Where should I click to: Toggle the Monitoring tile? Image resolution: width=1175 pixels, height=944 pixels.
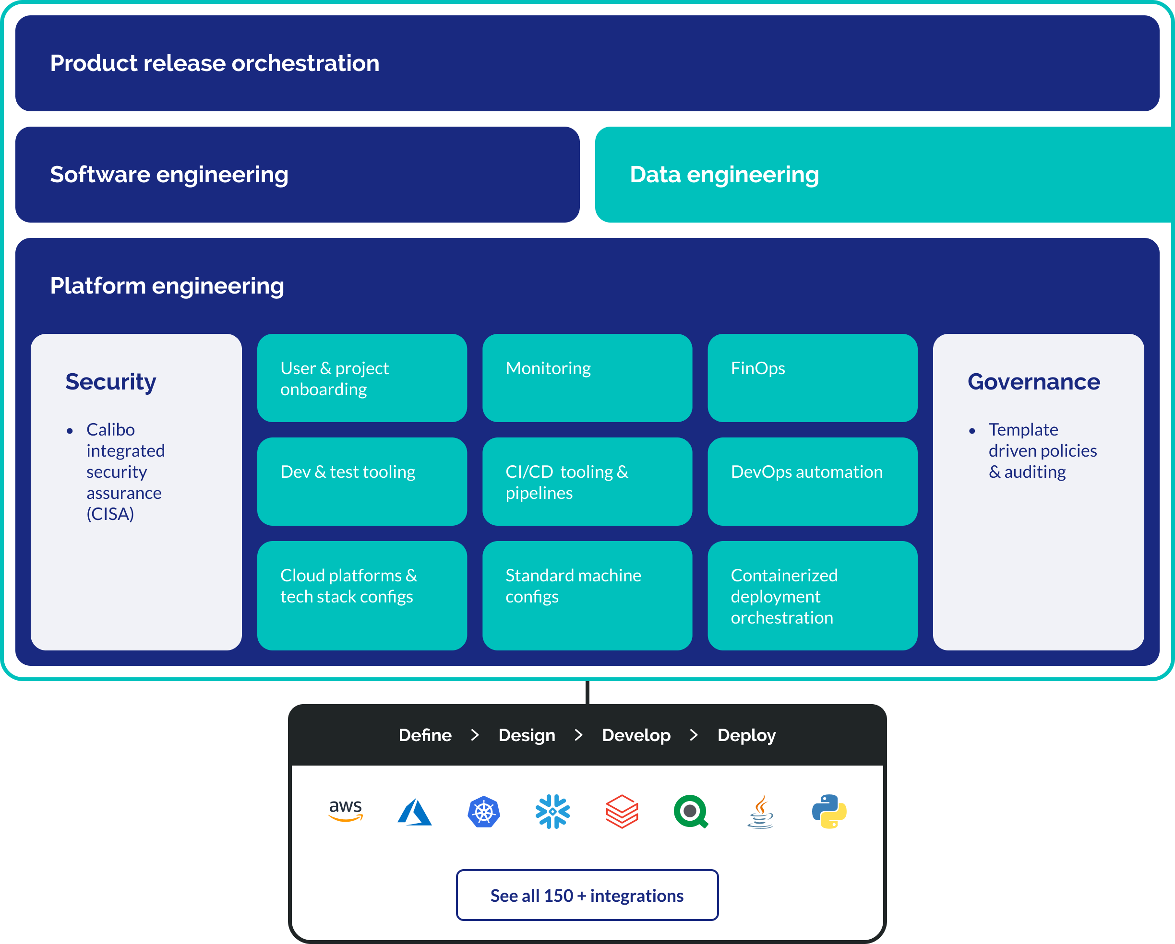(x=587, y=378)
